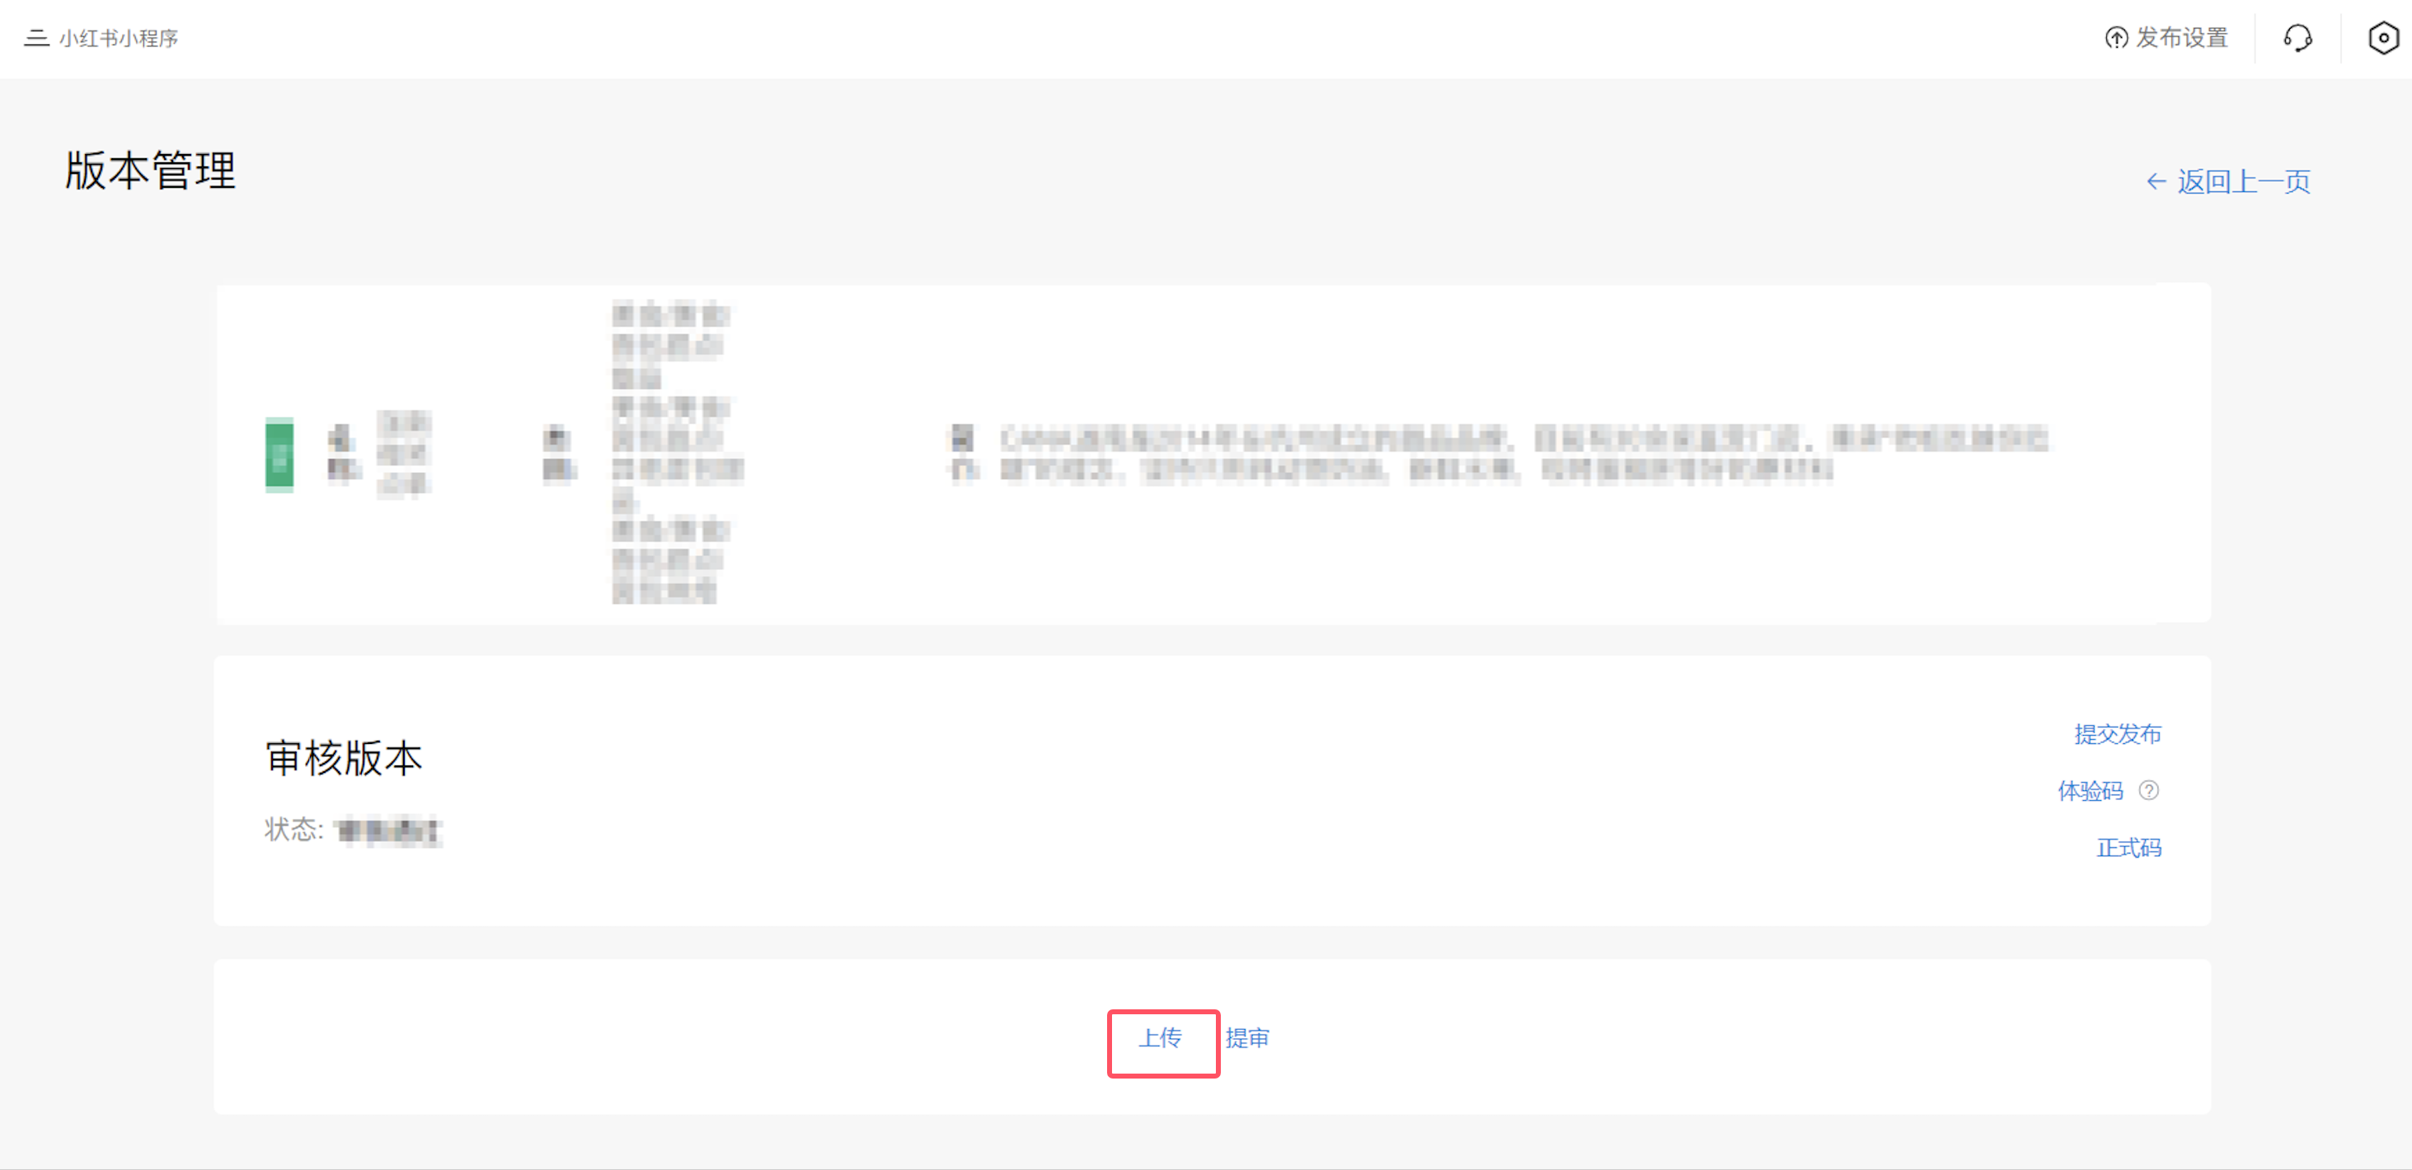Click the left arrow before 返回上一页
This screenshot has height=1170, width=2412.
click(x=2156, y=181)
